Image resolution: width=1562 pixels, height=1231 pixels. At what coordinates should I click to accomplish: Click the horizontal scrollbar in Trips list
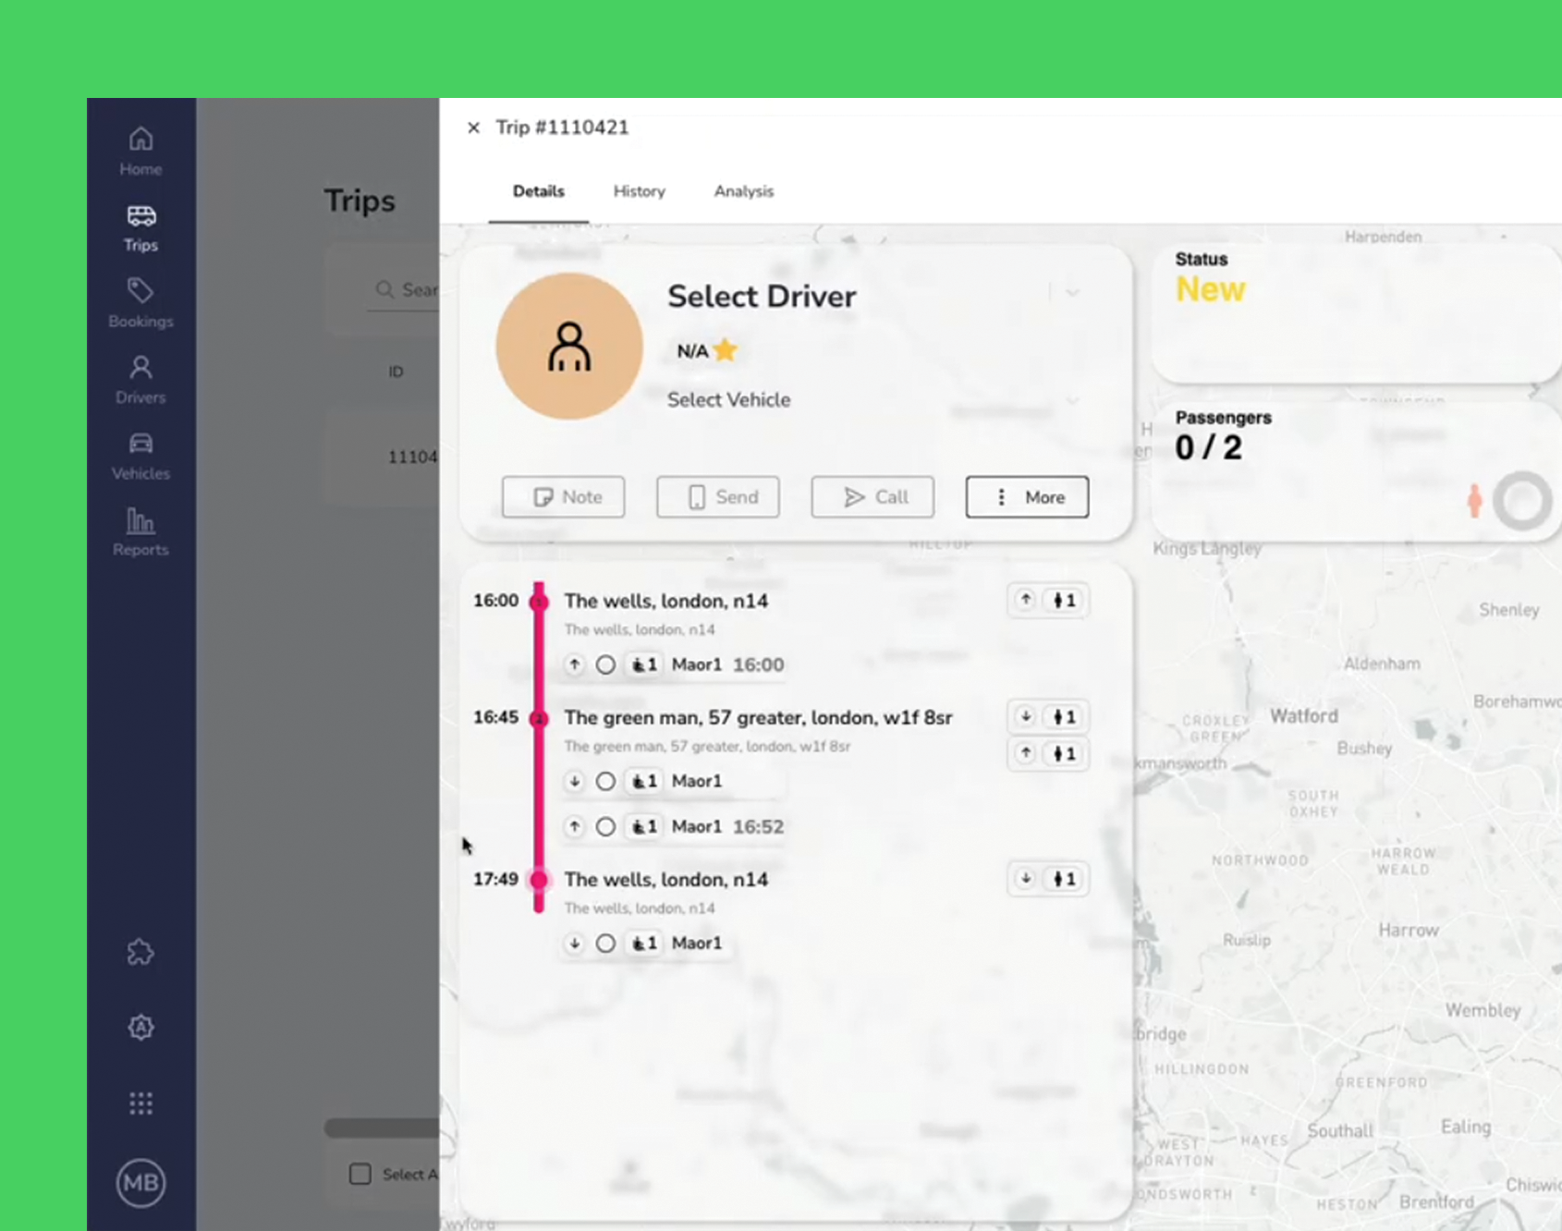click(x=382, y=1127)
